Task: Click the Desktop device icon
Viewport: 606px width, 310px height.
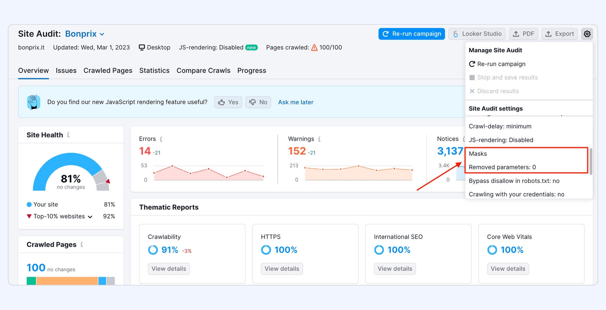Action: click(x=141, y=47)
